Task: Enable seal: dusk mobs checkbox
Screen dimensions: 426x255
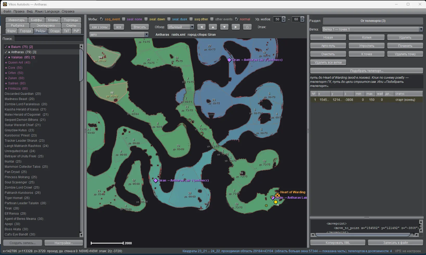Action: coord(169,19)
